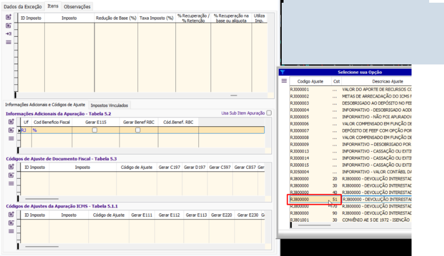
Task: Click the % value in Cod Beneficio Fiscal
Action: [x=35, y=130]
